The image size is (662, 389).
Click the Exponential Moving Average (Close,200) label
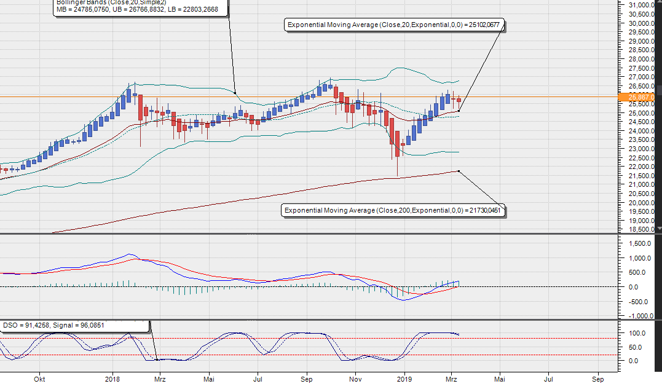click(393, 211)
